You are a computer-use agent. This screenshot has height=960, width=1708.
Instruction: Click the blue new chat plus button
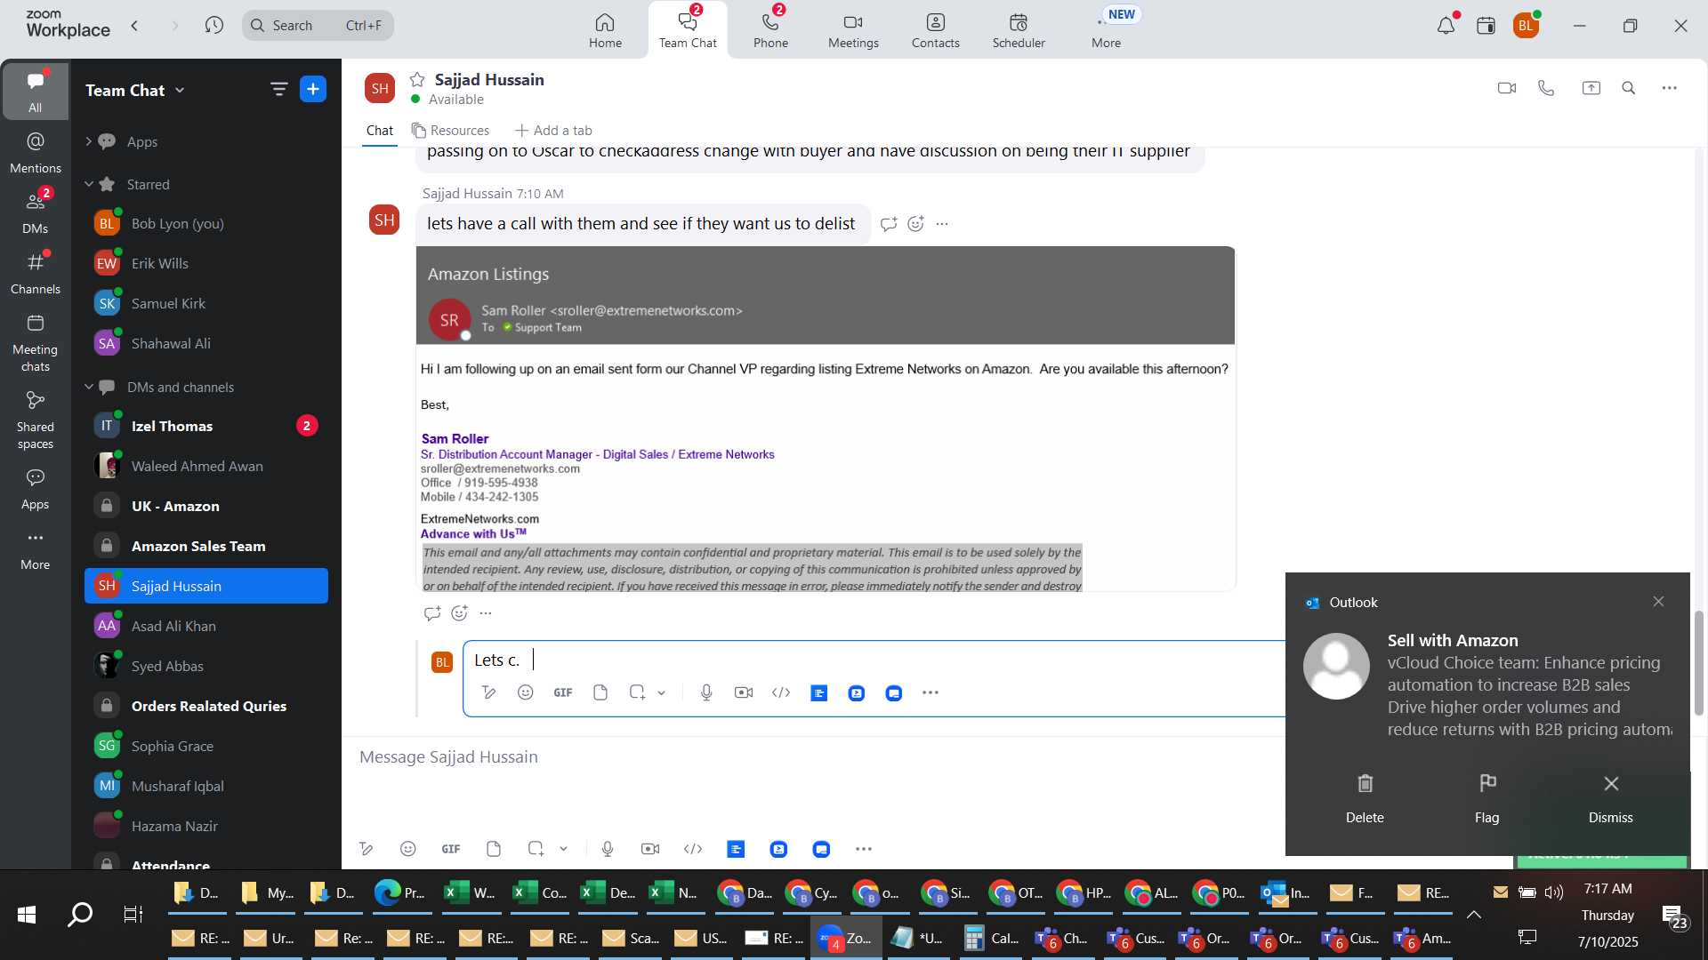click(313, 89)
